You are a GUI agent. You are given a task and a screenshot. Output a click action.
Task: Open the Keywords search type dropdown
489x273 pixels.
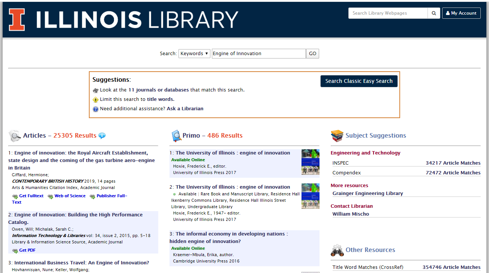pyautogui.click(x=194, y=54)
